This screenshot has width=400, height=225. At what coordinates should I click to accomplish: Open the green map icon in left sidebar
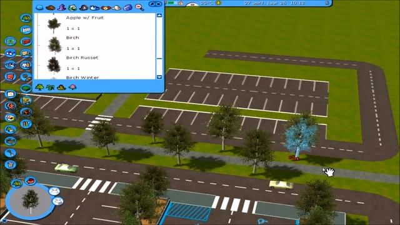(x=10, y=41)
